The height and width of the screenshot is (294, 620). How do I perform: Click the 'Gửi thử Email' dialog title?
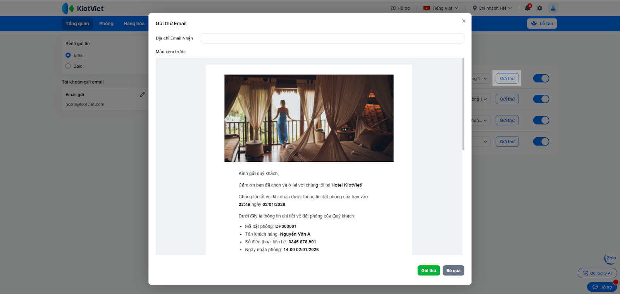pyautogui.click(x=171, y=24)
